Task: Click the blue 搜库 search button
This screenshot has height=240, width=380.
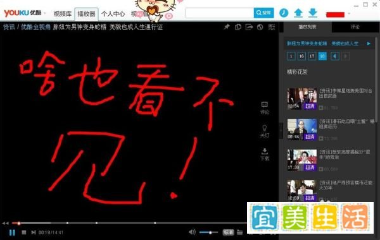Action: [263, 13]
